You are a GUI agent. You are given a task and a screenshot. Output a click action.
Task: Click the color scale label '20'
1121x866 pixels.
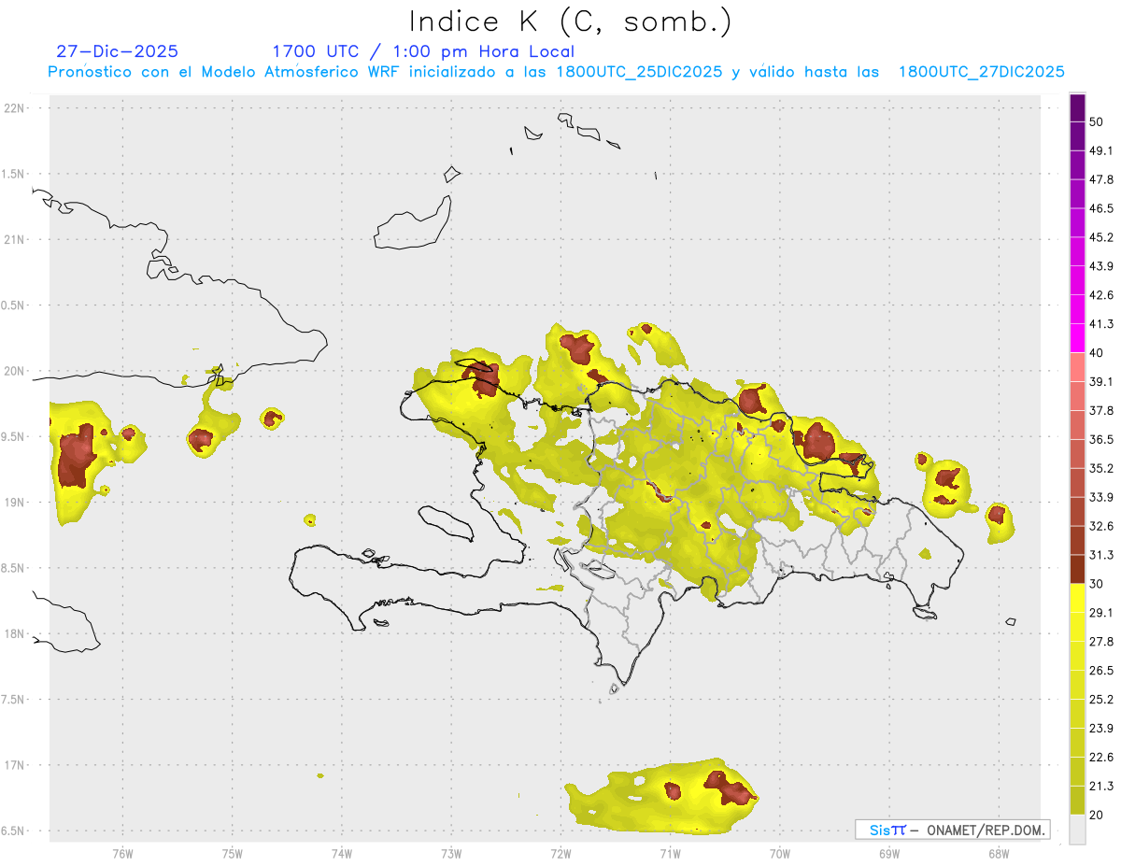point(1097,815)
